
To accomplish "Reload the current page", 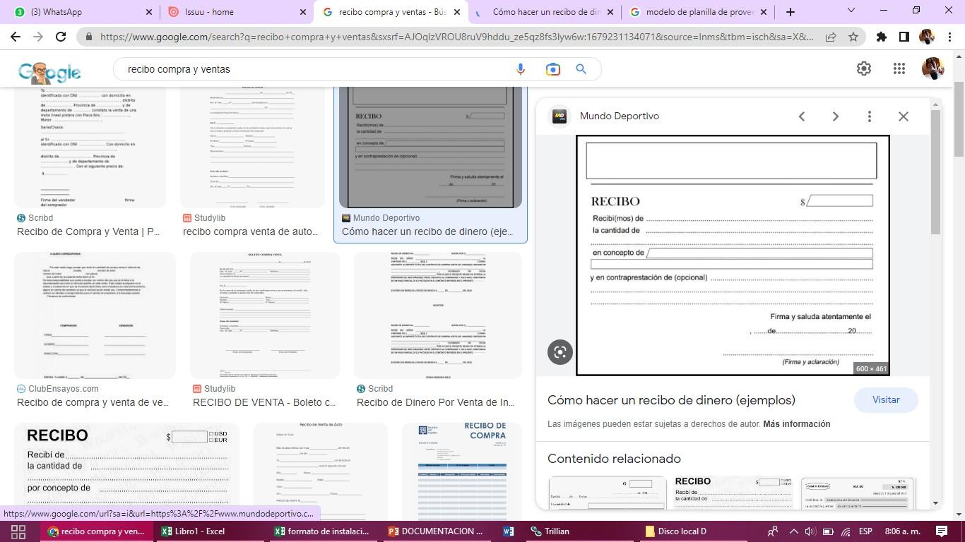I will point(61,37).
